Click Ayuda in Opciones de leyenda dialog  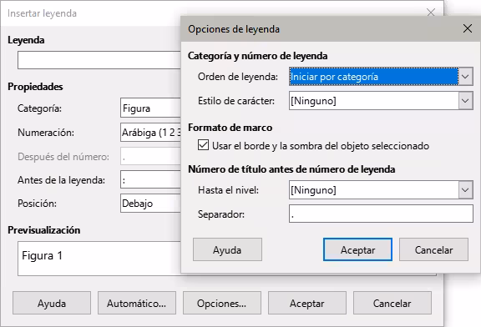tap(227, 249)
